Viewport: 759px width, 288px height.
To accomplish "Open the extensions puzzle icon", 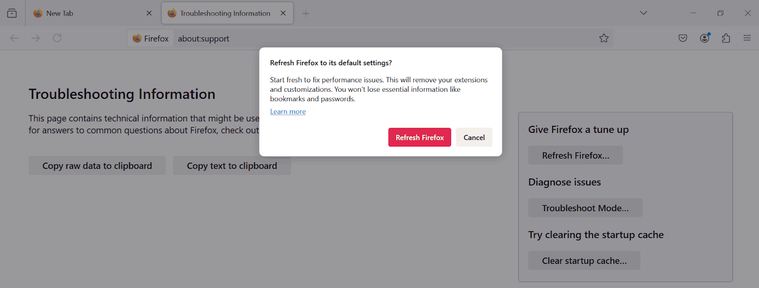I will 725,38.
